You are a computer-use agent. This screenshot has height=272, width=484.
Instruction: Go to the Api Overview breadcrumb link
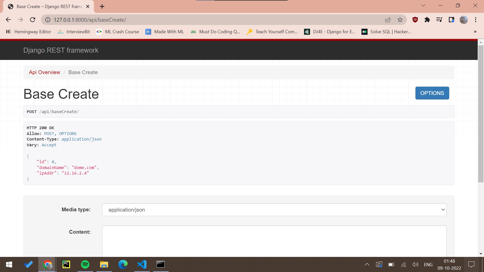point(44,72)
